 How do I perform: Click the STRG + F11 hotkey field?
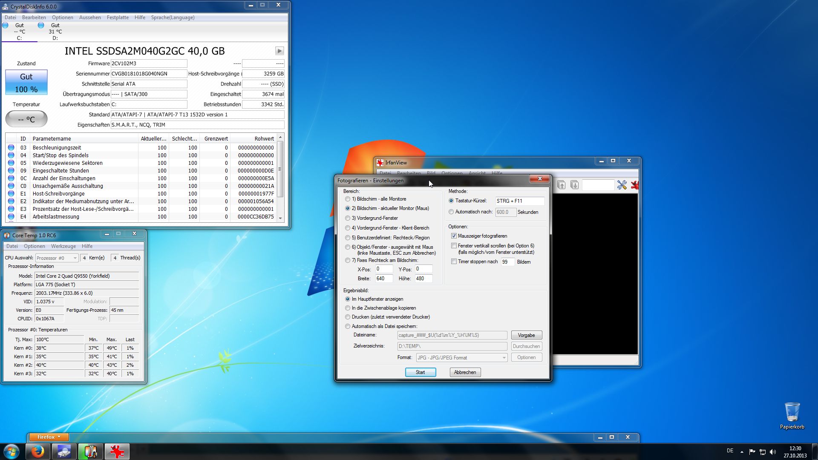tap(519, 201)
